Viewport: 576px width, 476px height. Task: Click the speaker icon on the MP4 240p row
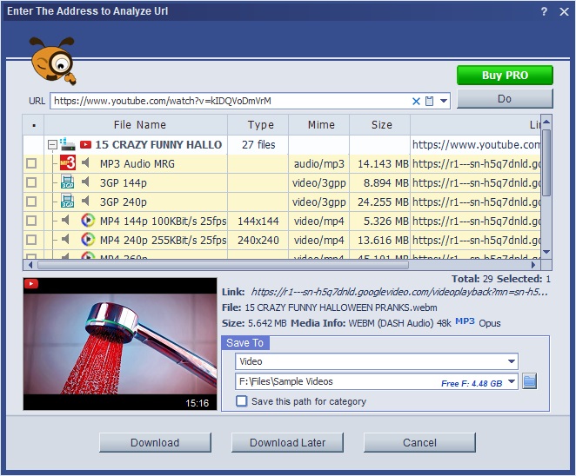(66, 239)
